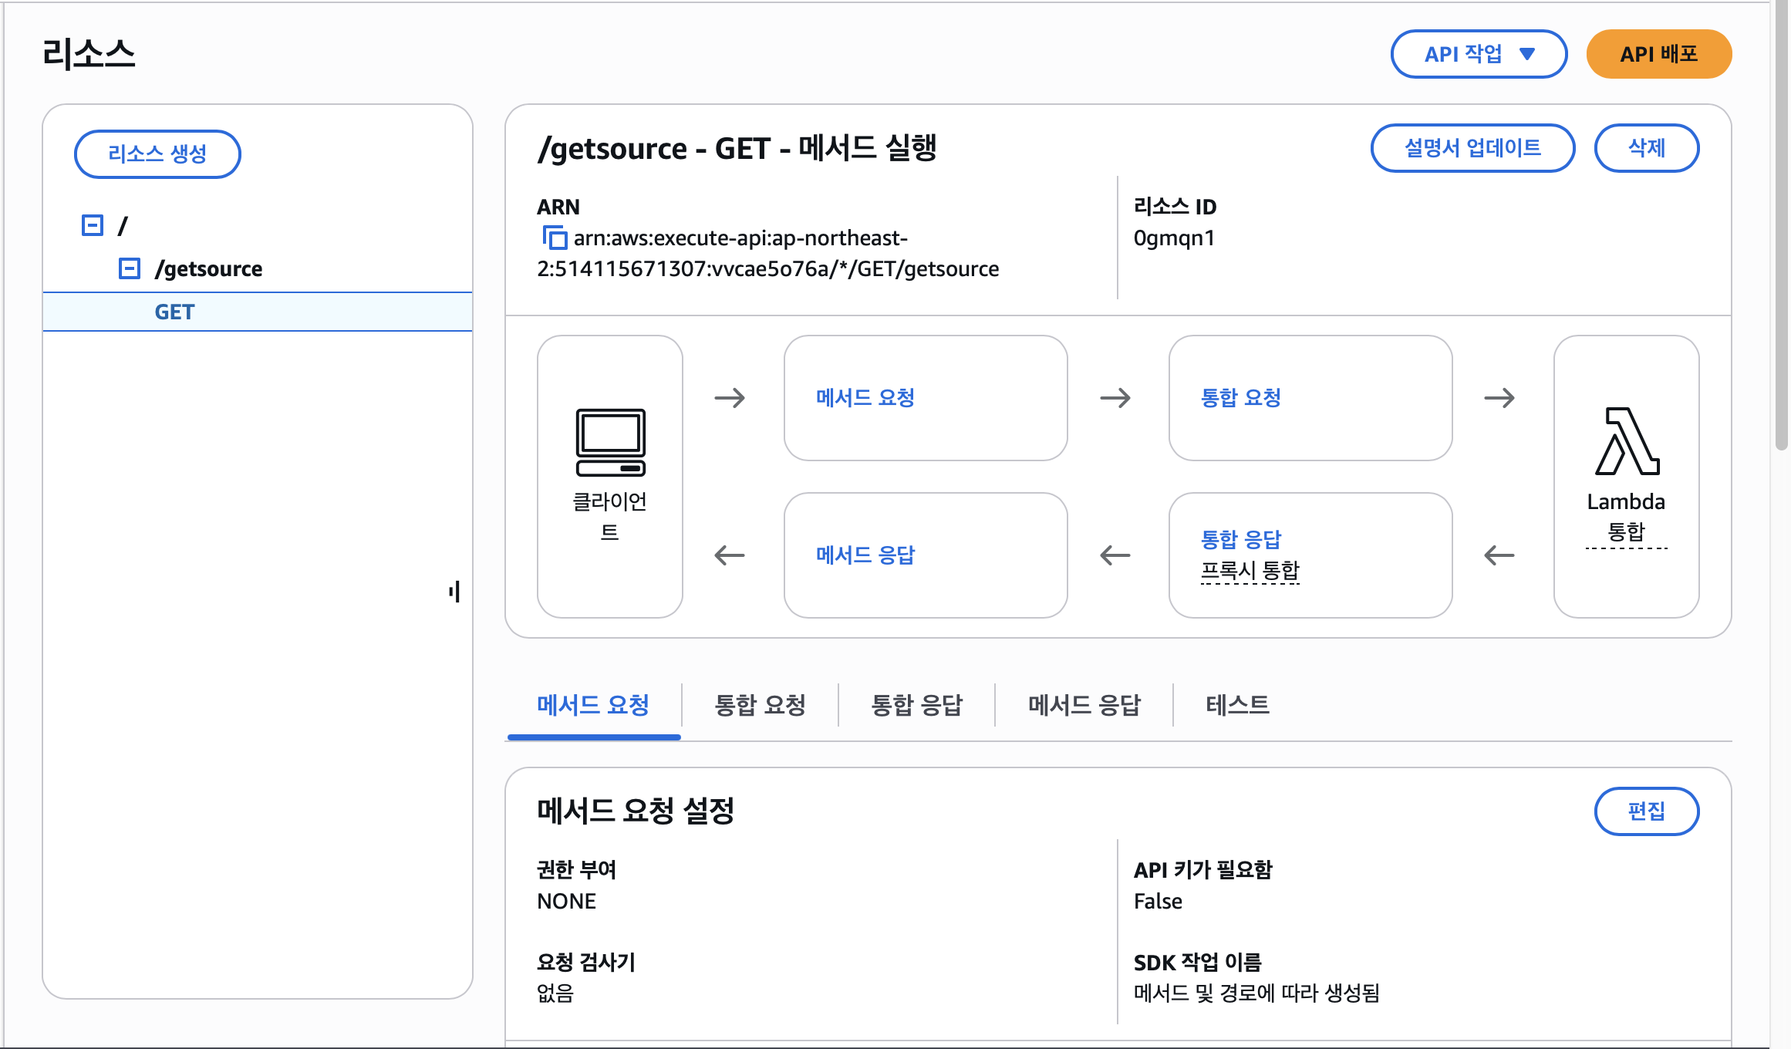This screenshot has height=1049, width=1791.
Task: Click the panel resize handle icon
Action: point(454,592)
